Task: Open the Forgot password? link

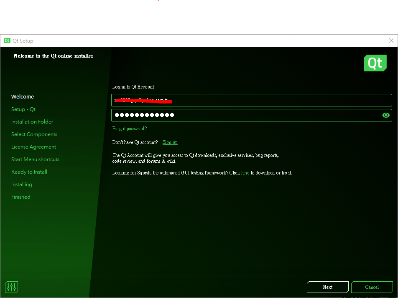Action: 130,129
